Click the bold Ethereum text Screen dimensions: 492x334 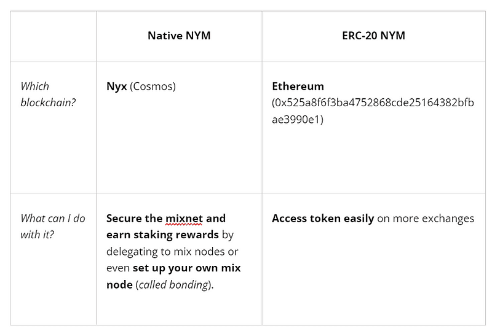[x=298, y=86]
